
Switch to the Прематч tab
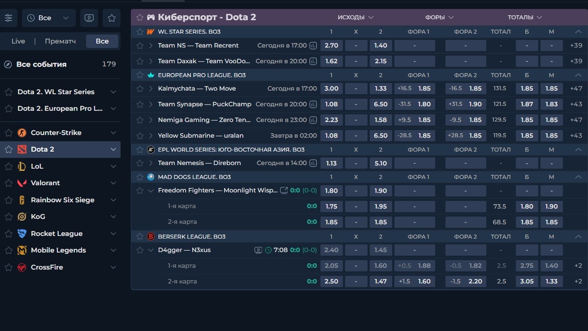click(60, 41)
